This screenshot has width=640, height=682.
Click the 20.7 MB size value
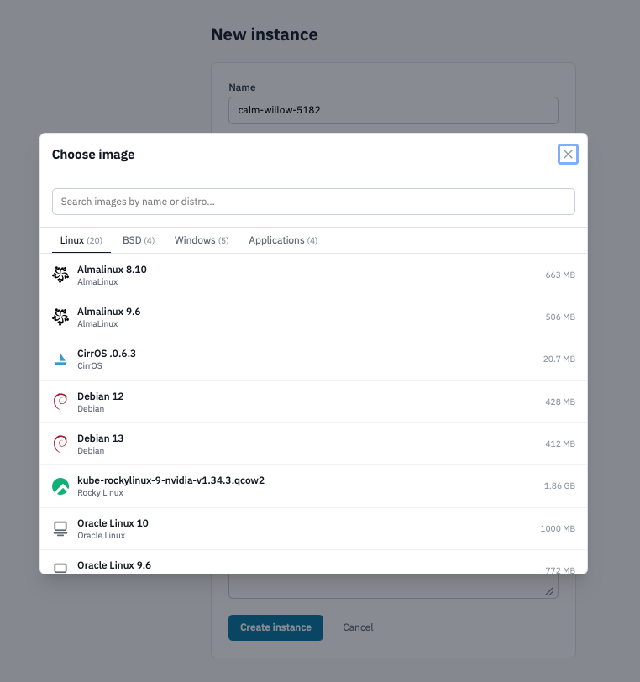[559, 359]
